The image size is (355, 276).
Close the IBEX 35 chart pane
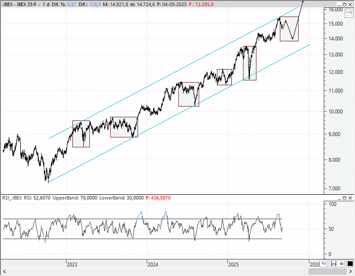click(x=350, y=4)
